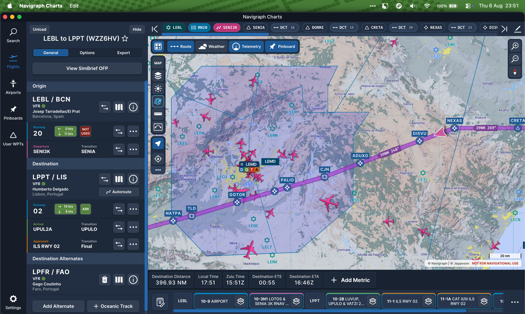Toggle the aircraft moving-map arrow
The height and width of the screenshot is (314, 525).
[x=158, y=143]
